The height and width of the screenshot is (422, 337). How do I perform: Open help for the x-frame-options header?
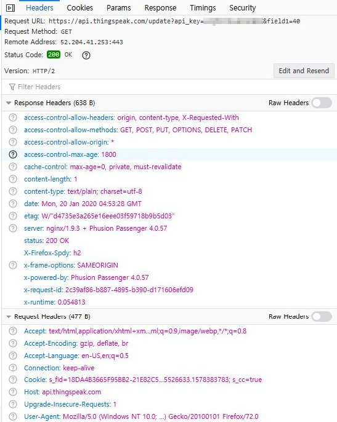[13, 265]
